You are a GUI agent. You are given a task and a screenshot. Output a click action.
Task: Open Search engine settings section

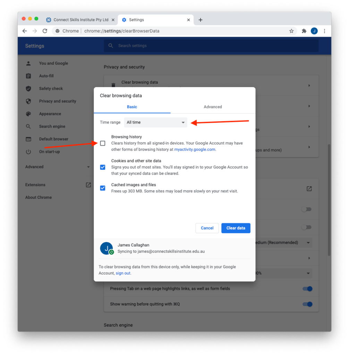[x=52, y=126]
